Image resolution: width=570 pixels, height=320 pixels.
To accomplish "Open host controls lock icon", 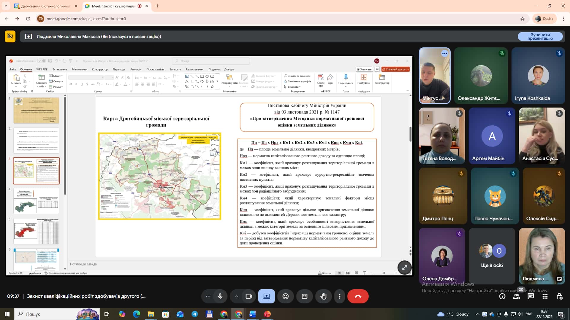I will click(559, 296).
